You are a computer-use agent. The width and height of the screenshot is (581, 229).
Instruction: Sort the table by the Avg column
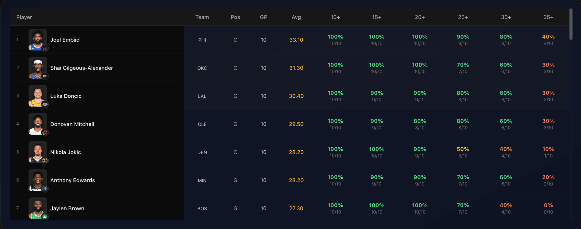tap(296, 17)
